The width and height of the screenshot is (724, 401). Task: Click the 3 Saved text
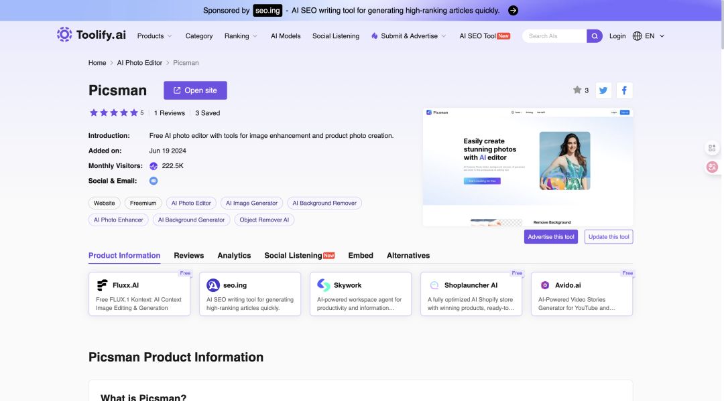click(x=207, y=113)
